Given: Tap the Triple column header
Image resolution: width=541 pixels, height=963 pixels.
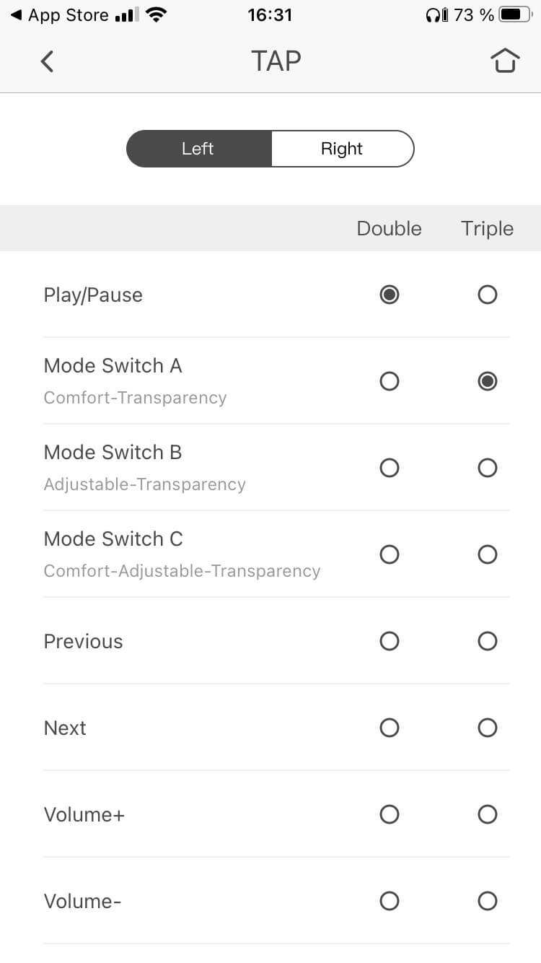Looking at the screenshot, I should [x=488, y=229].
